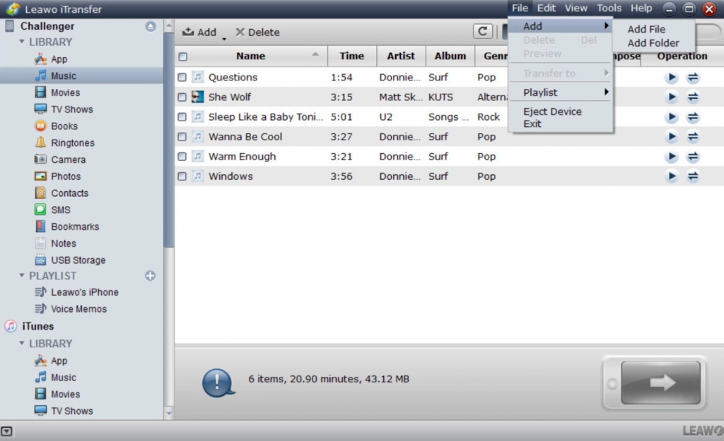Add a new playlist with plus icon
The height and width of the screenshot is (441, 724).
pyautogui.click(x=150, y=276)
